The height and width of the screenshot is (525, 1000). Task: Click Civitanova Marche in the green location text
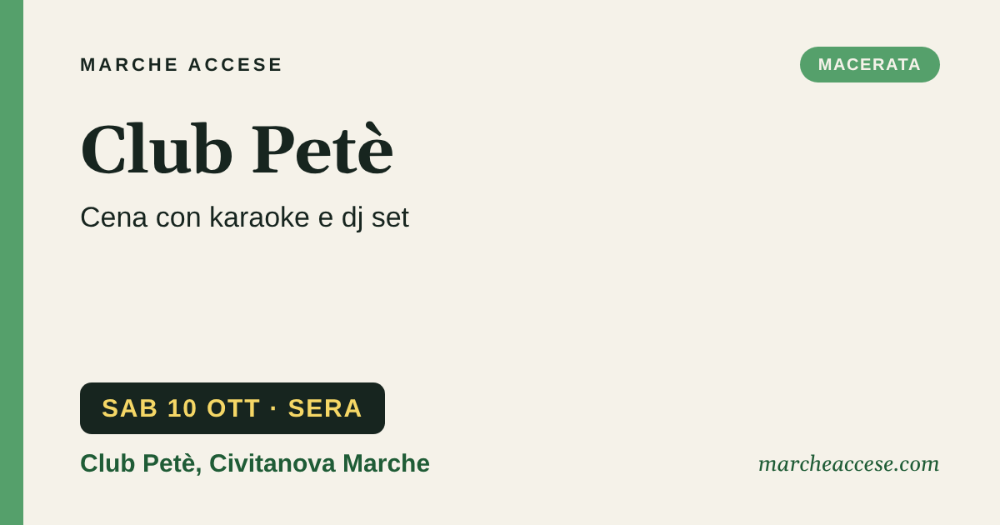319,463
